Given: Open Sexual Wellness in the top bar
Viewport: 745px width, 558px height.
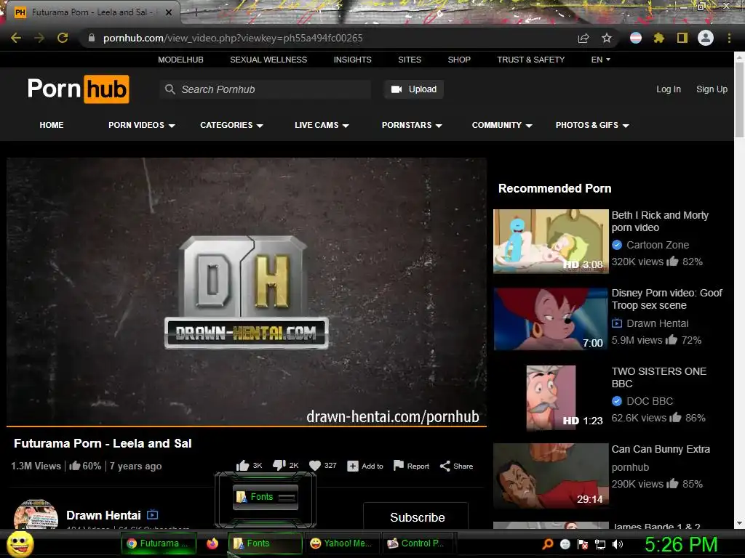Looking at the screenshot, I should 268,60.
